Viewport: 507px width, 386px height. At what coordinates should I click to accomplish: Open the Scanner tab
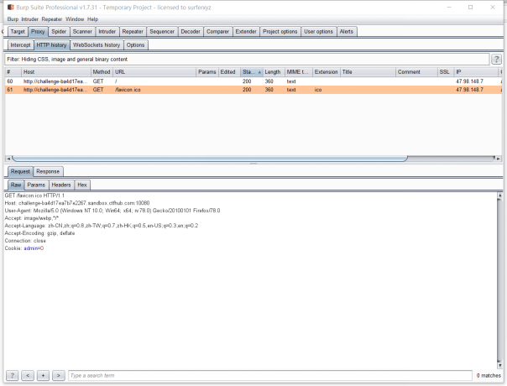click(82, 31)
